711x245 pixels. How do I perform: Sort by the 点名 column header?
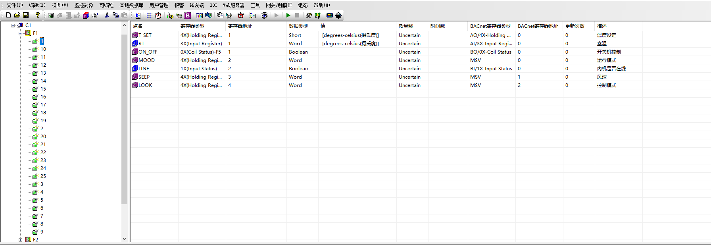pyautogui.click(x=154, y=26)
